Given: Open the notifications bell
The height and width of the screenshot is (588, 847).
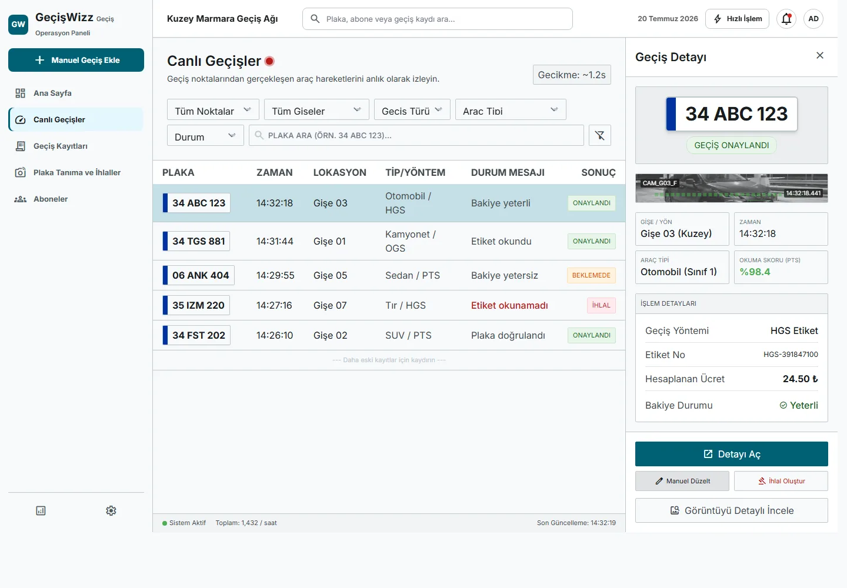Looking at the screenshot, I should [786, 19].
